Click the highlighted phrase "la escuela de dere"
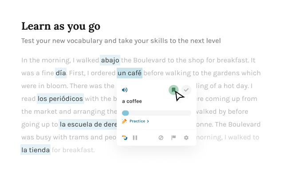Screen dimensions: 284x177 (x=88, y=124)
